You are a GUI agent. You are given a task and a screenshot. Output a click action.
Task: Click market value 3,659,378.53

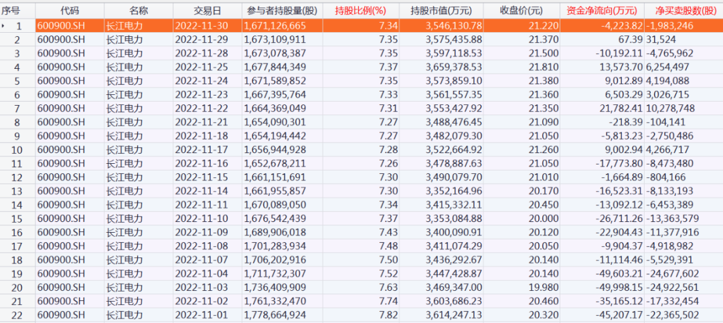(455, 68)
